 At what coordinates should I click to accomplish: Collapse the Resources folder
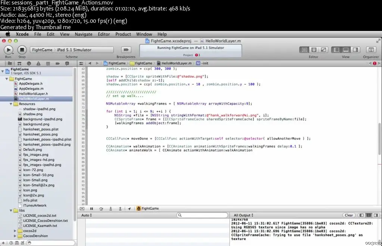pos(11,104)
